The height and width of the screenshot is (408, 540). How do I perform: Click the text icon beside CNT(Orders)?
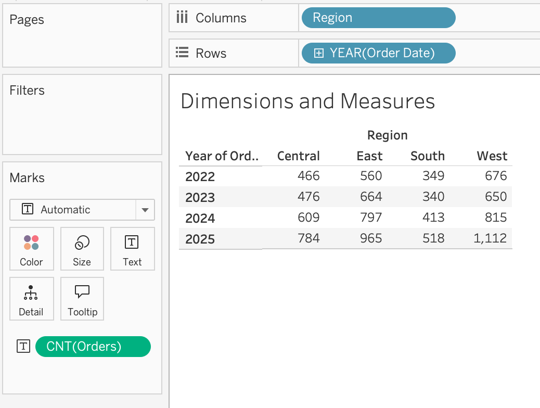[23, 346]
